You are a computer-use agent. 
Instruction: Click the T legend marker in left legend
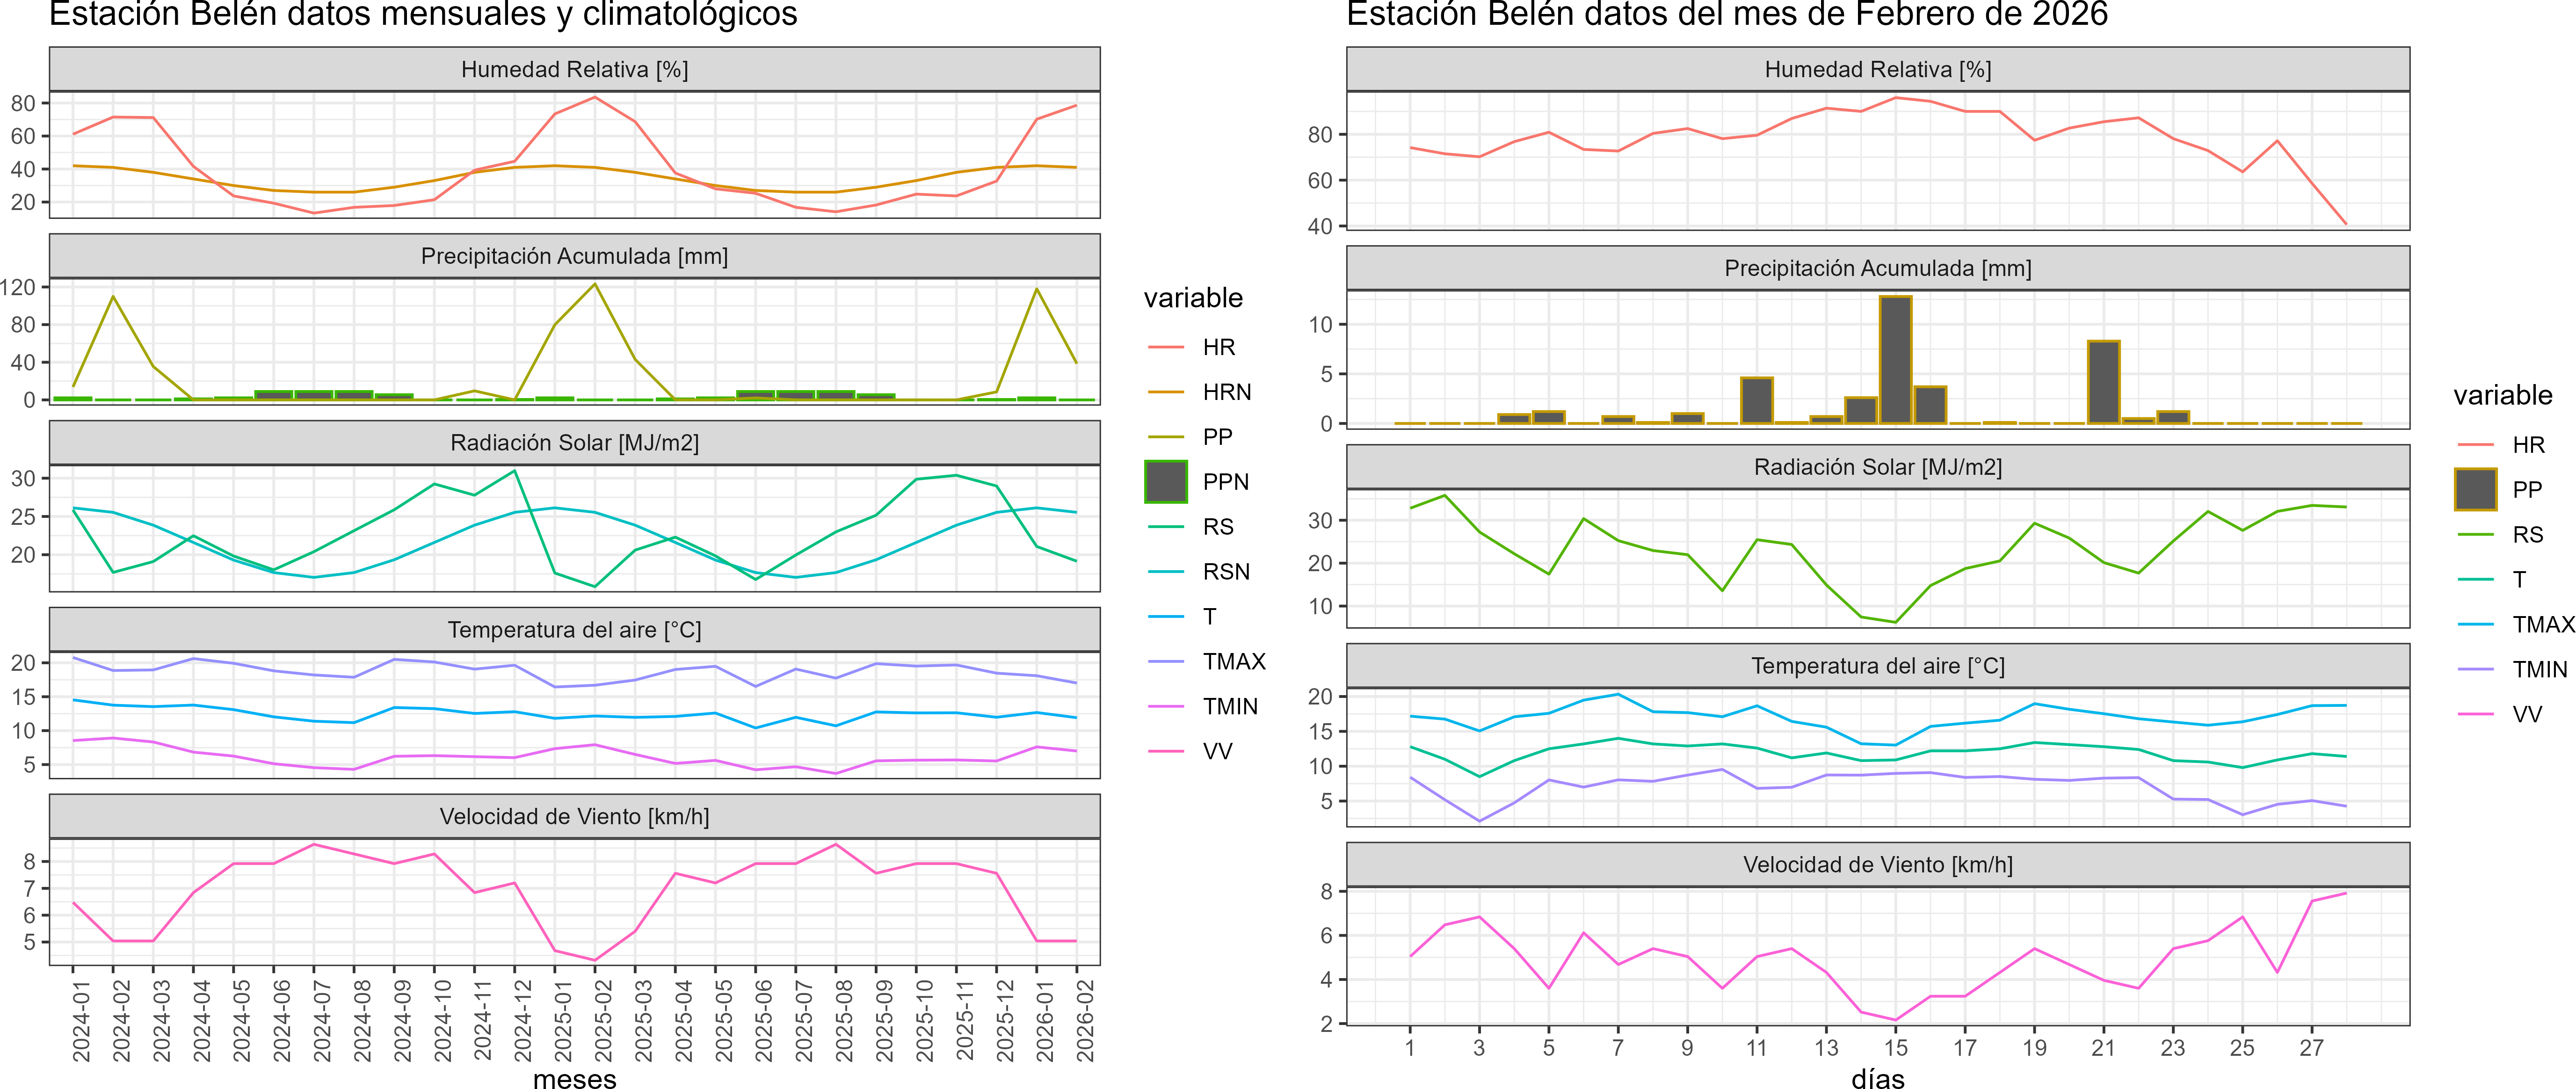pos(1165,617)
